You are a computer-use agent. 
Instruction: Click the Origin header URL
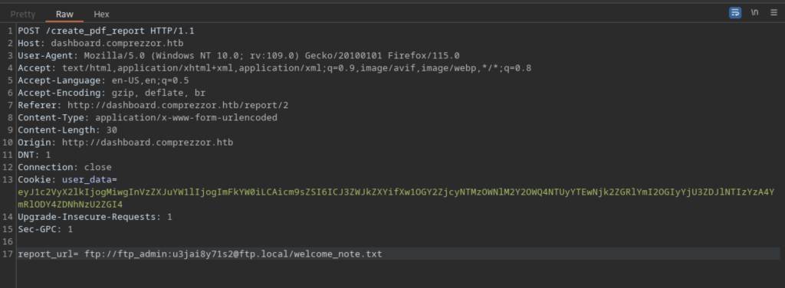pyautogui.click(x=148, y=142)
